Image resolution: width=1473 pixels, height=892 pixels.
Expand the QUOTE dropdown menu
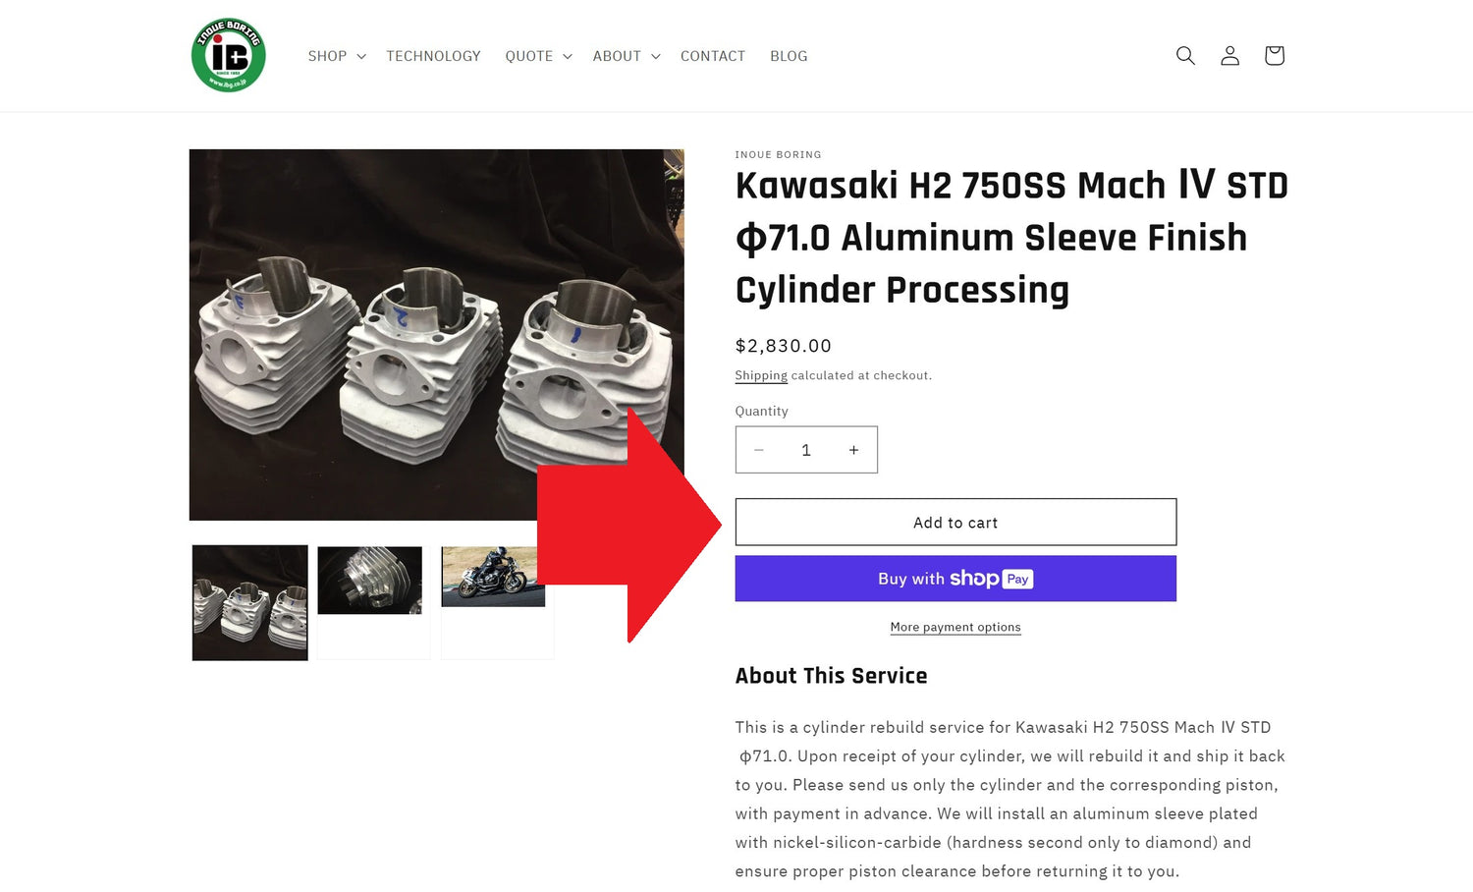(538, 56)
